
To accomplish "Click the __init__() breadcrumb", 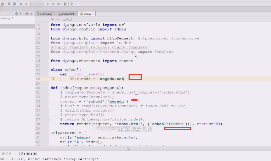I will [68, 19].
